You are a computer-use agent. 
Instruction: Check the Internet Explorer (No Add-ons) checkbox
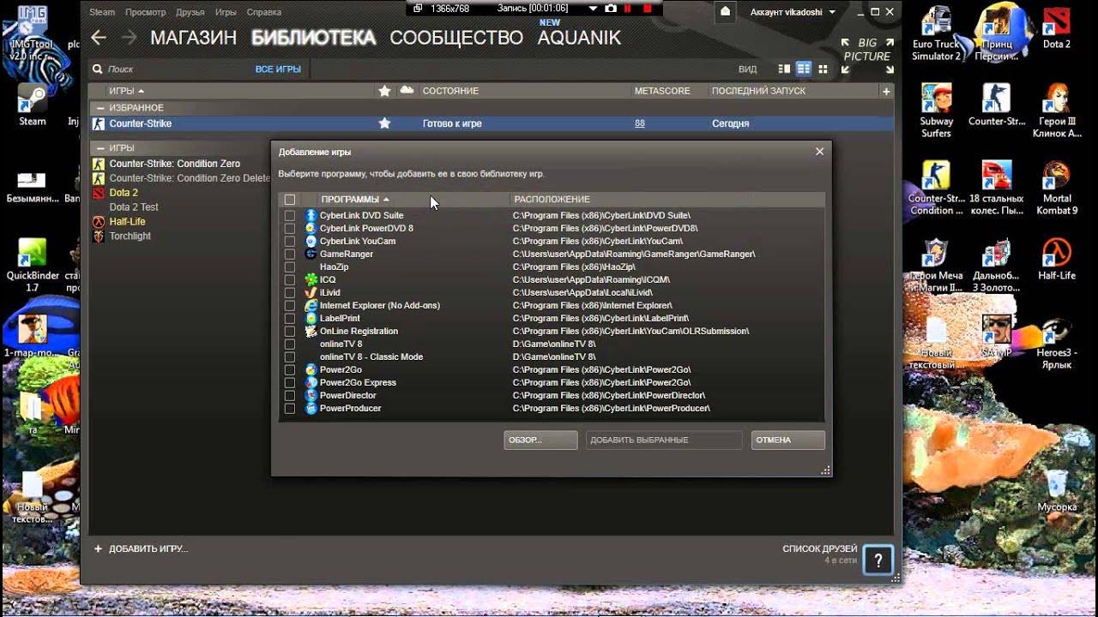[290, 305]
